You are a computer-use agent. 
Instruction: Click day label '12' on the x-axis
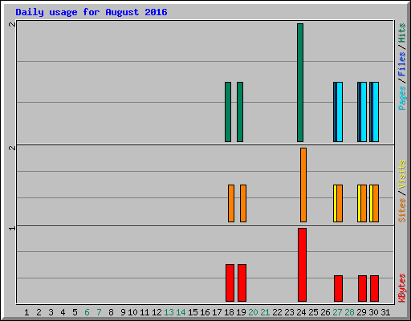[157, 312]
